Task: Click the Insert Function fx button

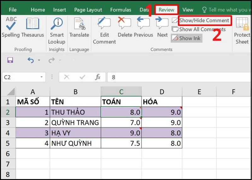Action: (98, 77)
